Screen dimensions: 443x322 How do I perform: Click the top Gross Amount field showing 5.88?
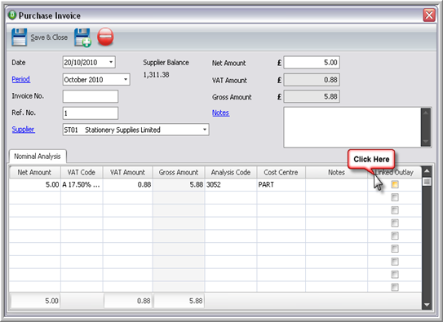[x=312, y=96]
